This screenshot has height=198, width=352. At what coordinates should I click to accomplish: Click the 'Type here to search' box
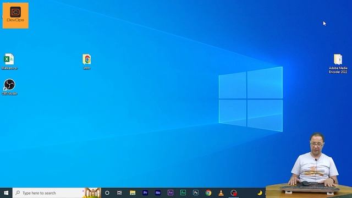click(57, 193)
